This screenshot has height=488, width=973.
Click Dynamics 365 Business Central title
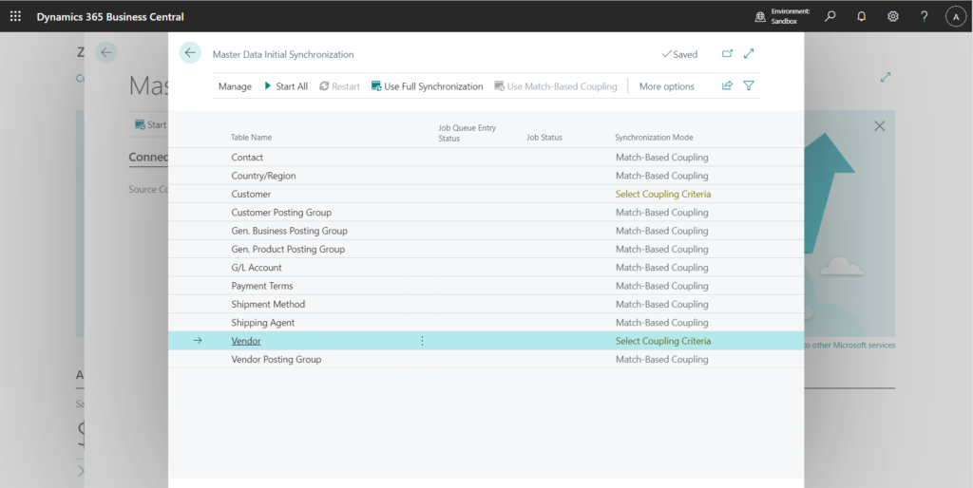[110, 17]
